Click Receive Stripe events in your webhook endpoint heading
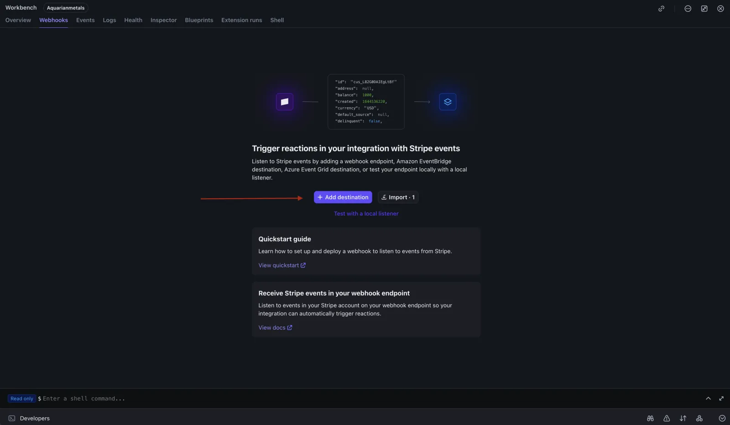 pyautogui.click(x=334, y=293)
